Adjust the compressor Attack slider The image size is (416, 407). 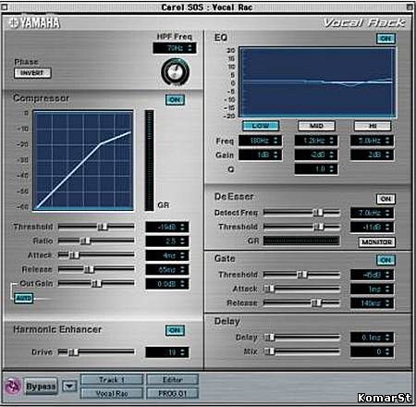tap(96, 255)
